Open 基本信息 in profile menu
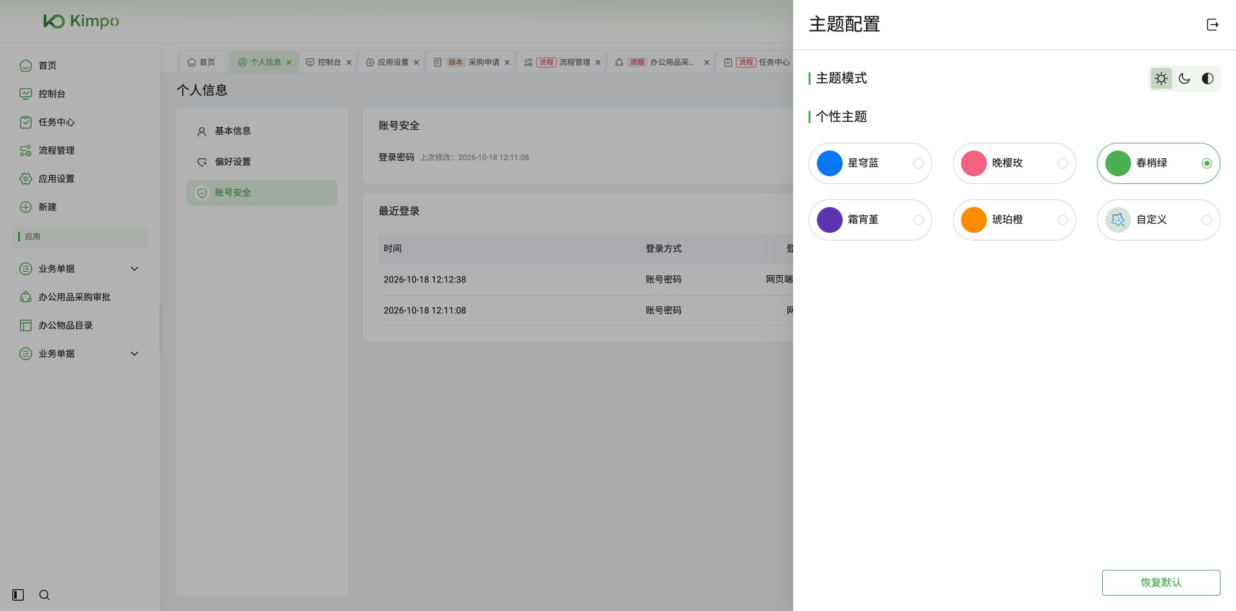This screenshot has height=611, width=1236. coord(262,131)
